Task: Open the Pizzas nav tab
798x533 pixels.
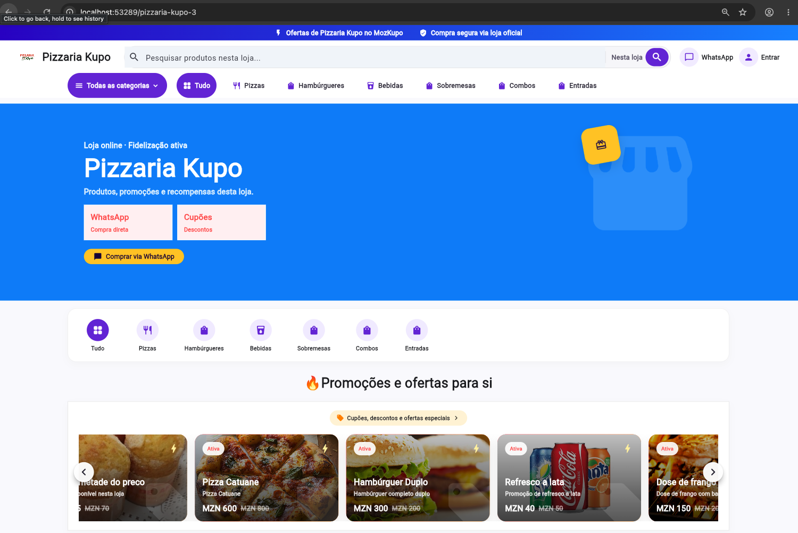Action: [249, 86]
